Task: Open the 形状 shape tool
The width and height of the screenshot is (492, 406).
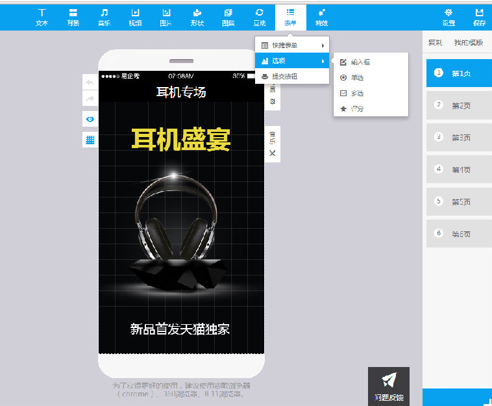Action: click(197, 18)
